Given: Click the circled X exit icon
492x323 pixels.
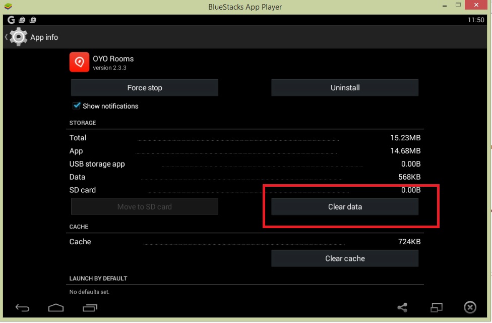Looking at the screenshot, I should pyautogui.click(x=470, y=307).
